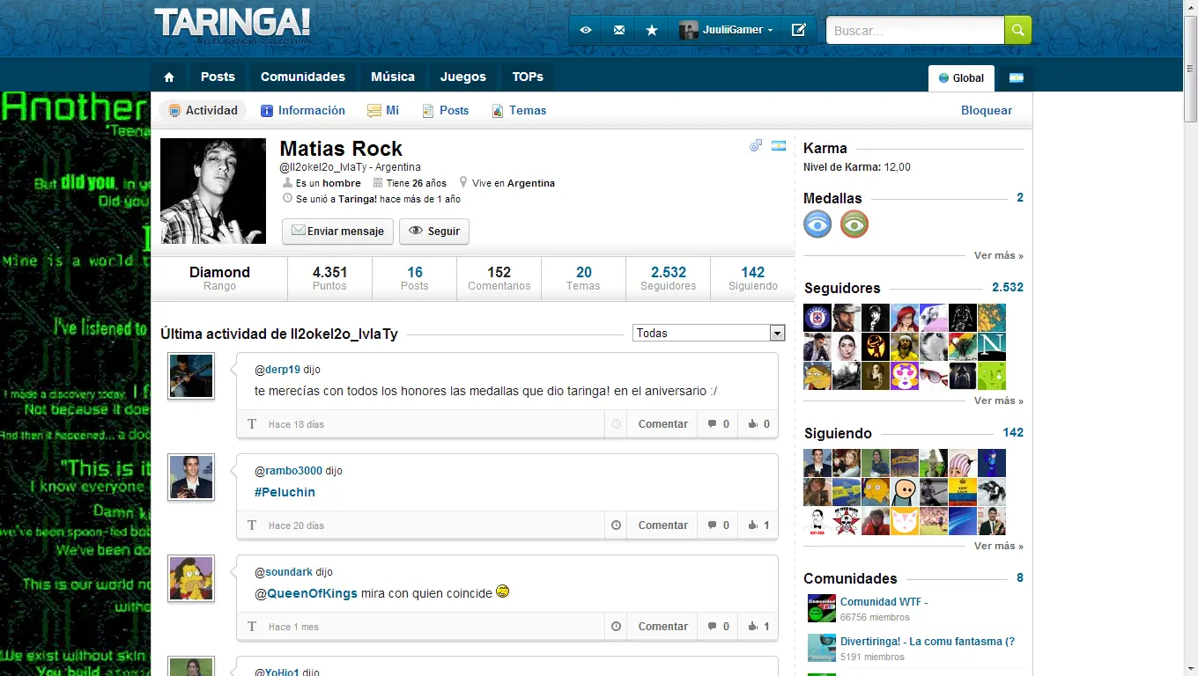Open the Todas activity filter dropdown
The image size is (1198, 676).
708,333
